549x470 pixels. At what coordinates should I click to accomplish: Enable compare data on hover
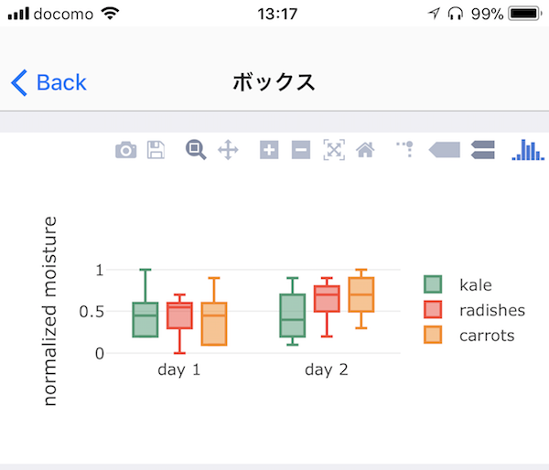click(483, 150)
